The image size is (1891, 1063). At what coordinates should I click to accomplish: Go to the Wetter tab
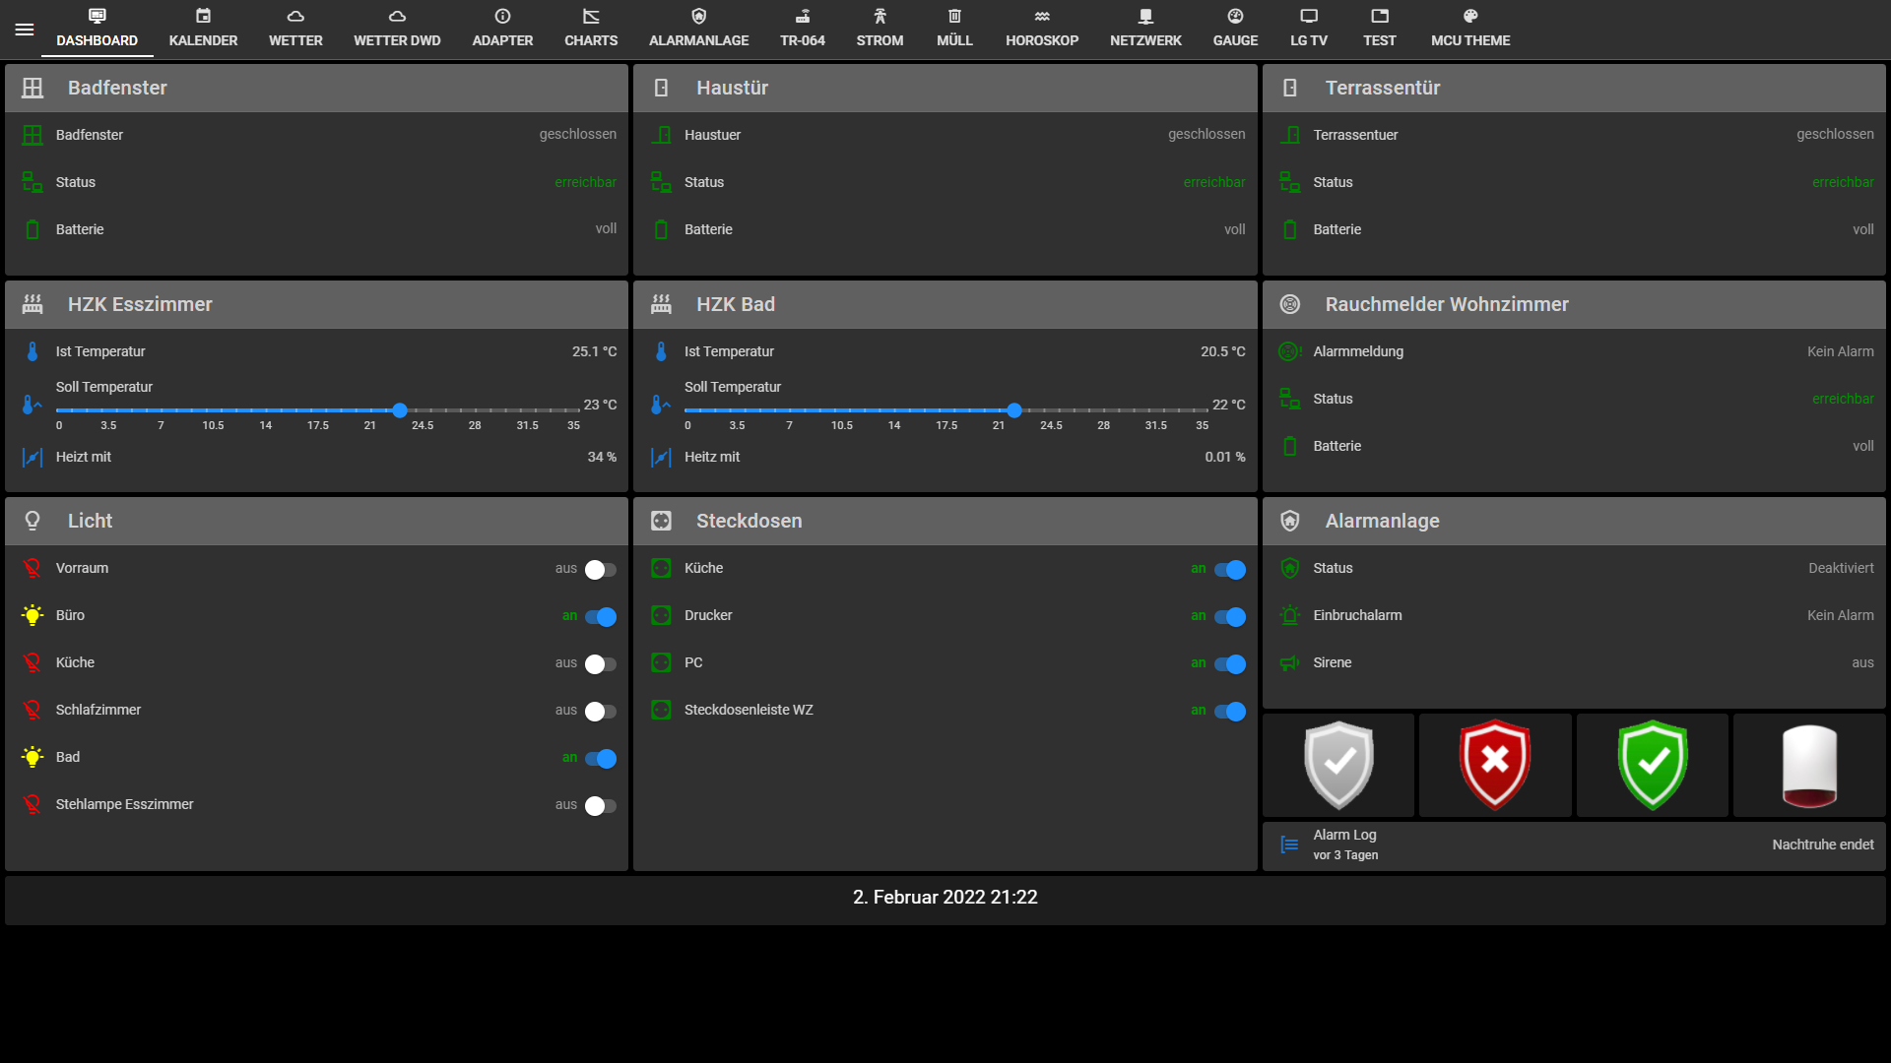pyautogui.click(x=295, y=29)
